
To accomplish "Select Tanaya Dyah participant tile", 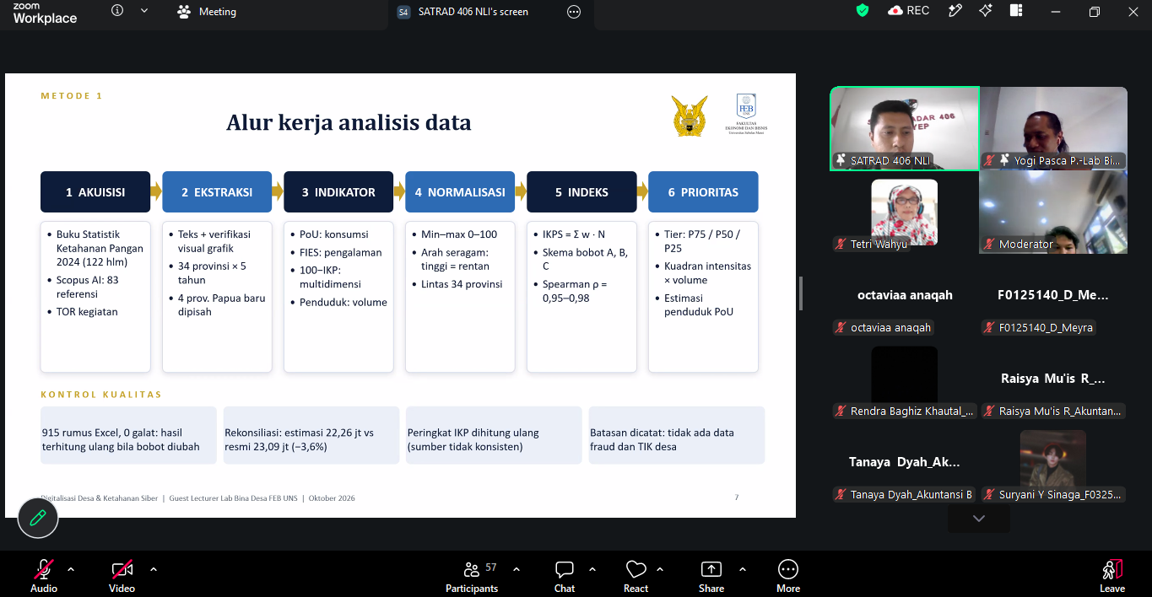I will tap(905, 463).
